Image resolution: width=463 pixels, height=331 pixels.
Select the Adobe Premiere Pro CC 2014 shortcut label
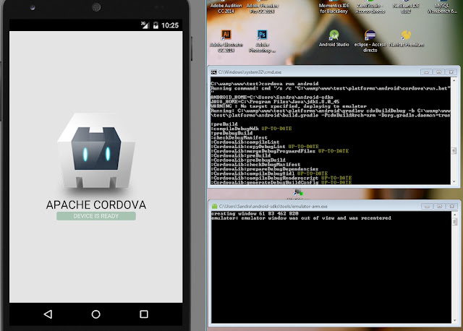262,8
